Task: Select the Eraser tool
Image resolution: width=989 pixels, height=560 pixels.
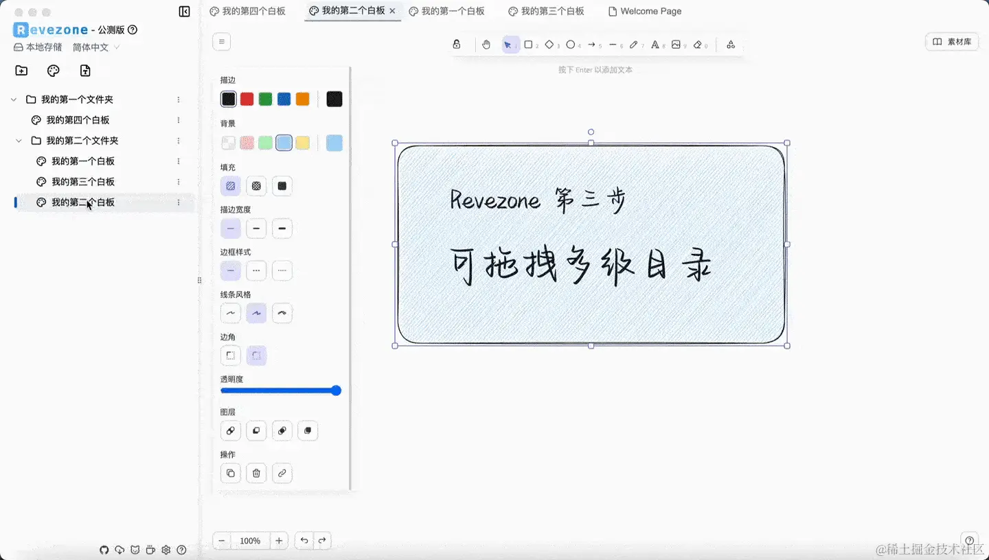Action: tap(697, 45)
